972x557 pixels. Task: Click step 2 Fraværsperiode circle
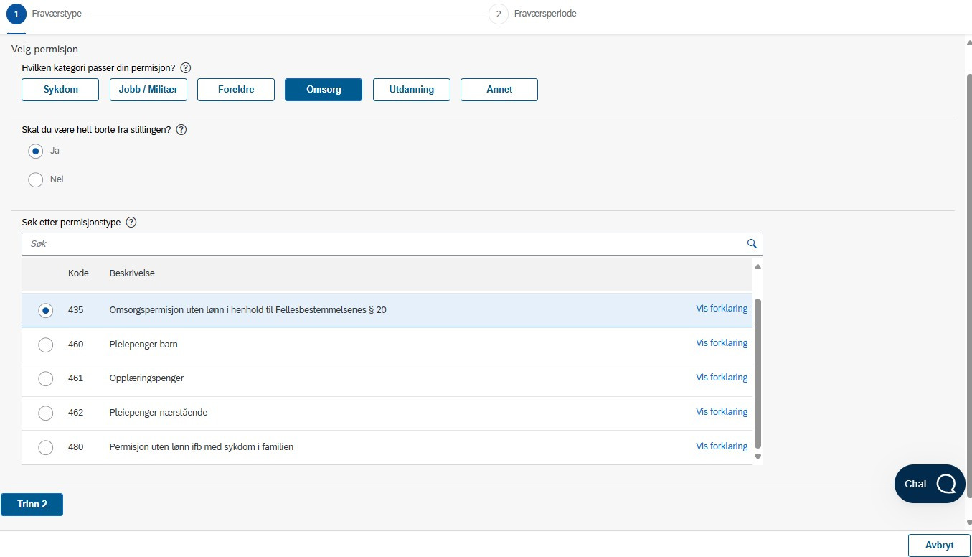[499, 14]
